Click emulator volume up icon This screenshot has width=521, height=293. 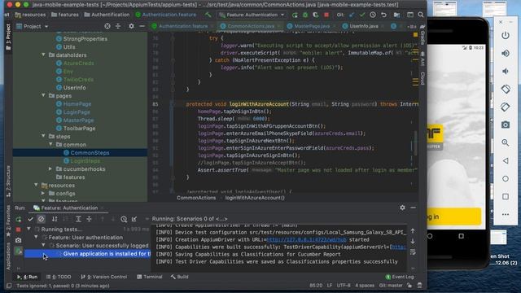tap(506, 53)
